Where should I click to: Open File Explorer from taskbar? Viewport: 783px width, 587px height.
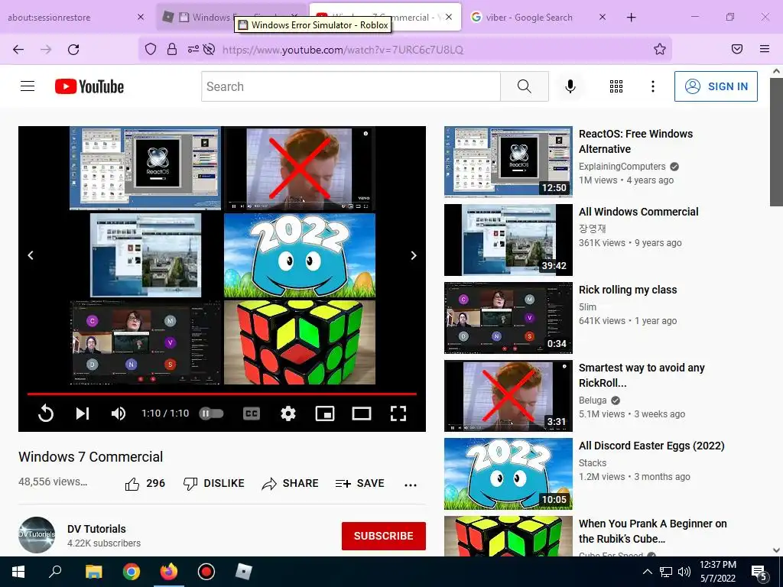pyautogui.click(x=93, y=572)
